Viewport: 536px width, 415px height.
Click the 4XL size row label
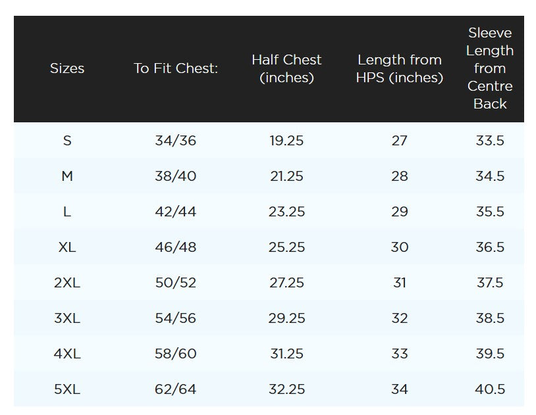(67, 354)
